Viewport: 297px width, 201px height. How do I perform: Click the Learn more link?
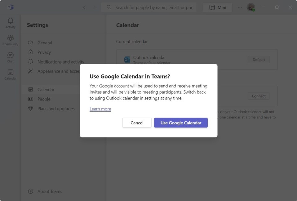pyautogui.click(x=100, y=109)
